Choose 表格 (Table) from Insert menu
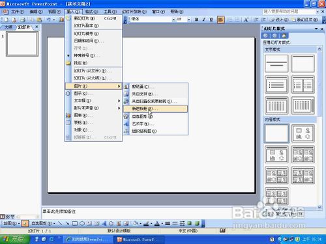 94,122
